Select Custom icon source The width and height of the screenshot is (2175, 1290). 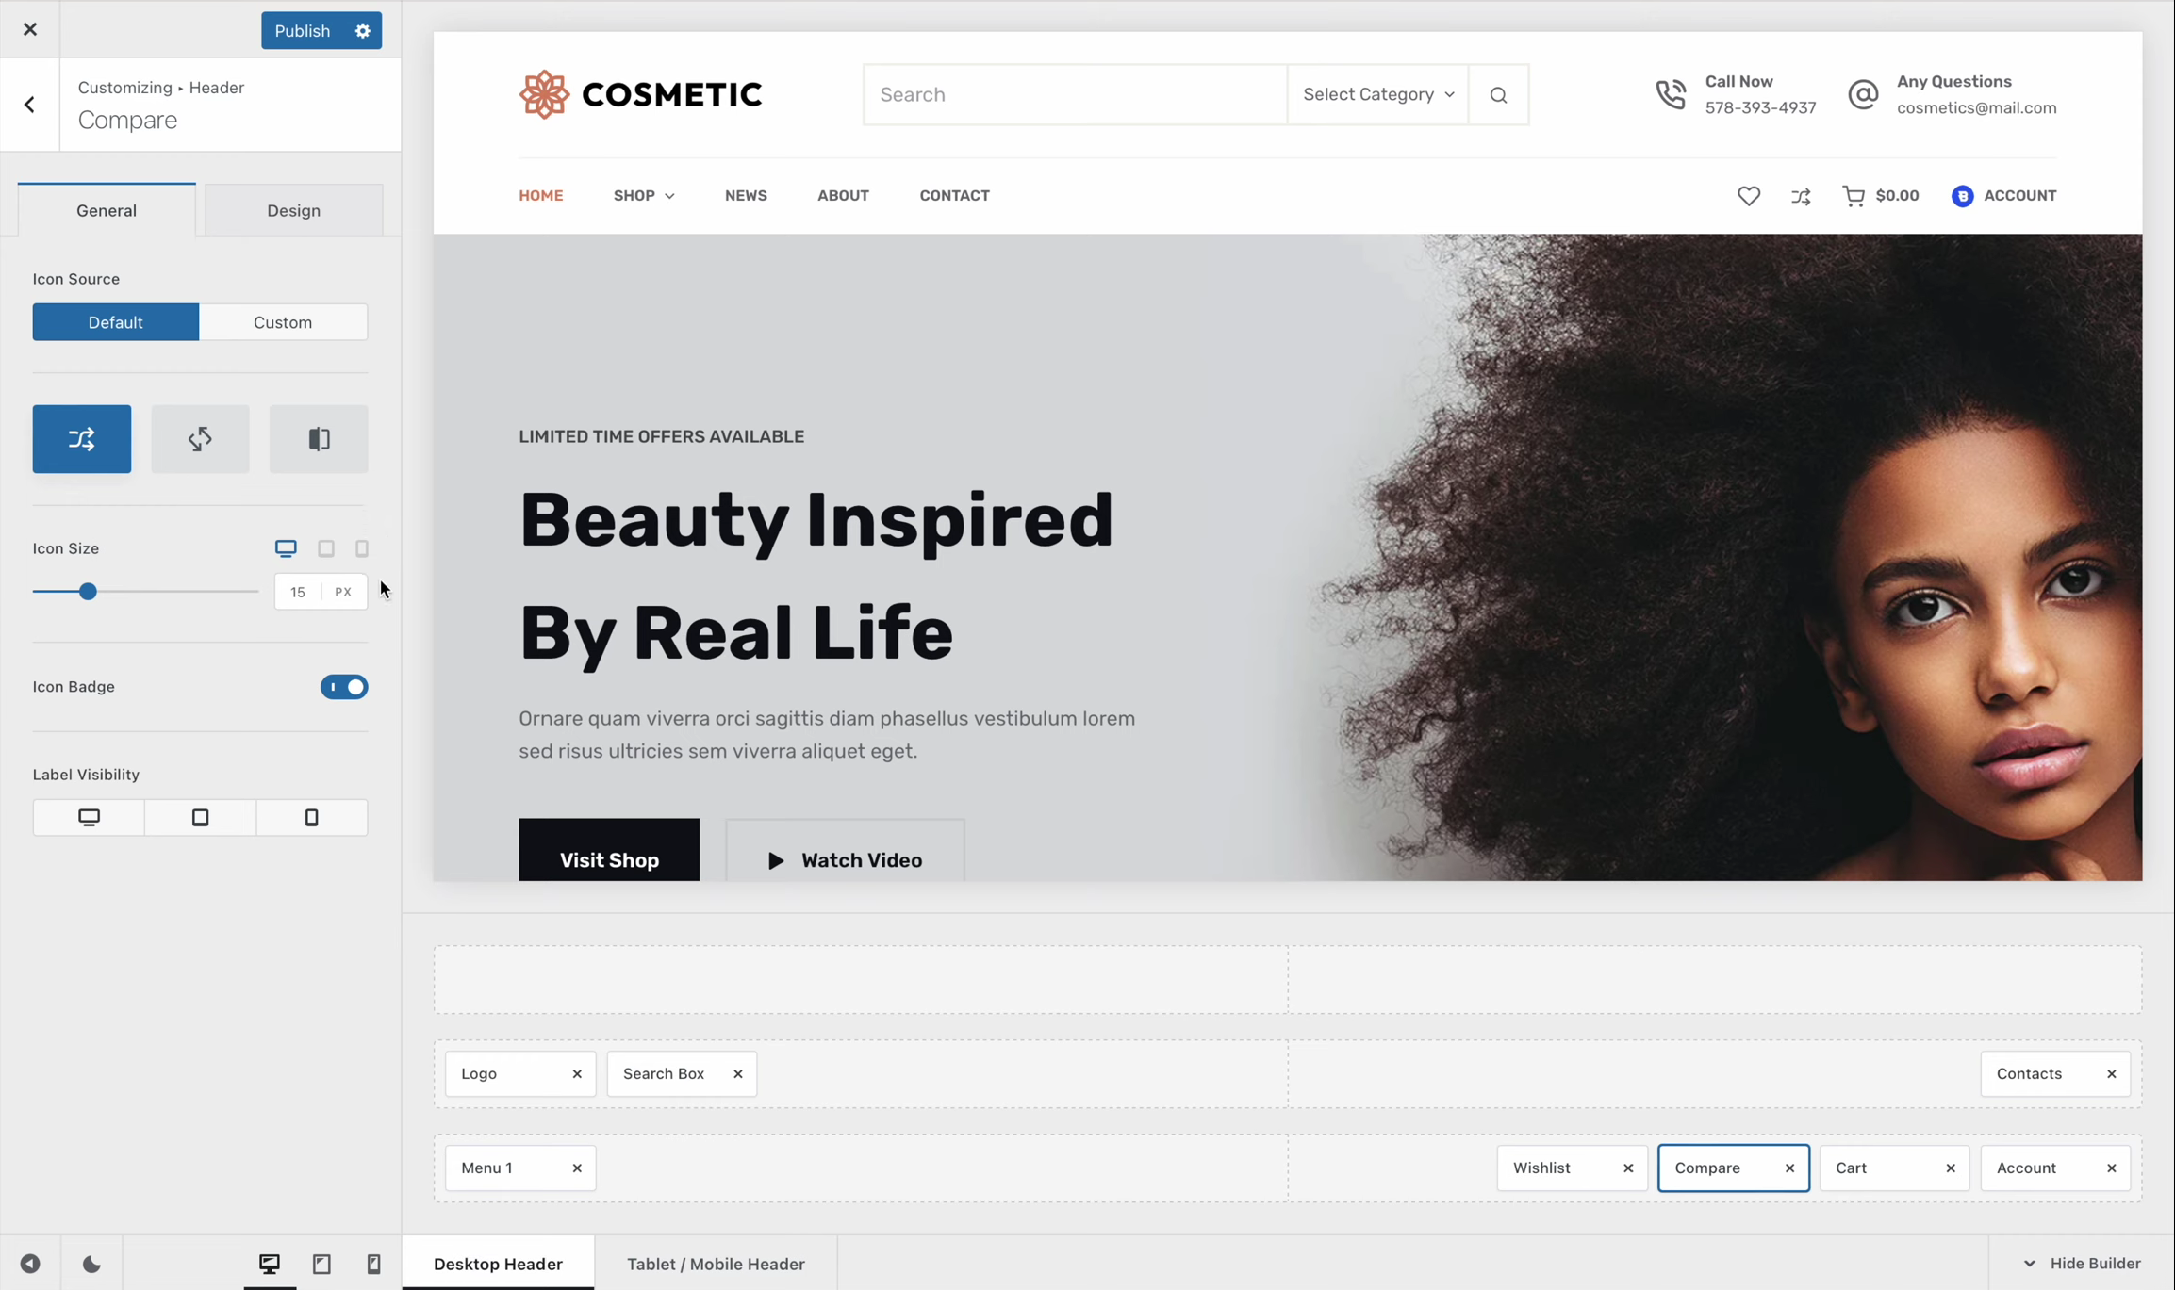[283, 322]
